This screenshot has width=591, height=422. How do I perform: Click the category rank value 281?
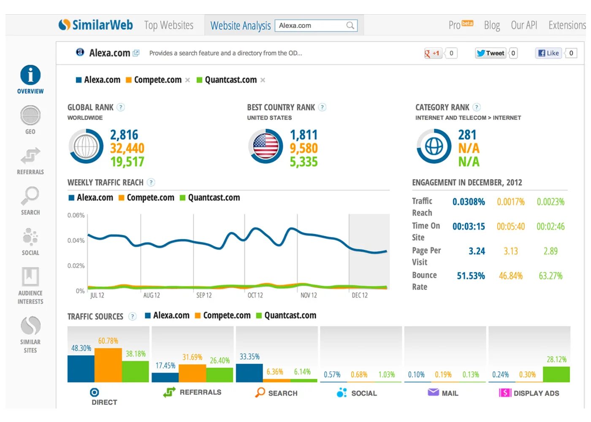(467, 135)
